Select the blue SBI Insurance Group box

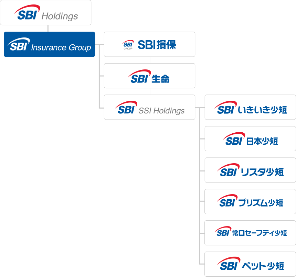click(50, 44)
